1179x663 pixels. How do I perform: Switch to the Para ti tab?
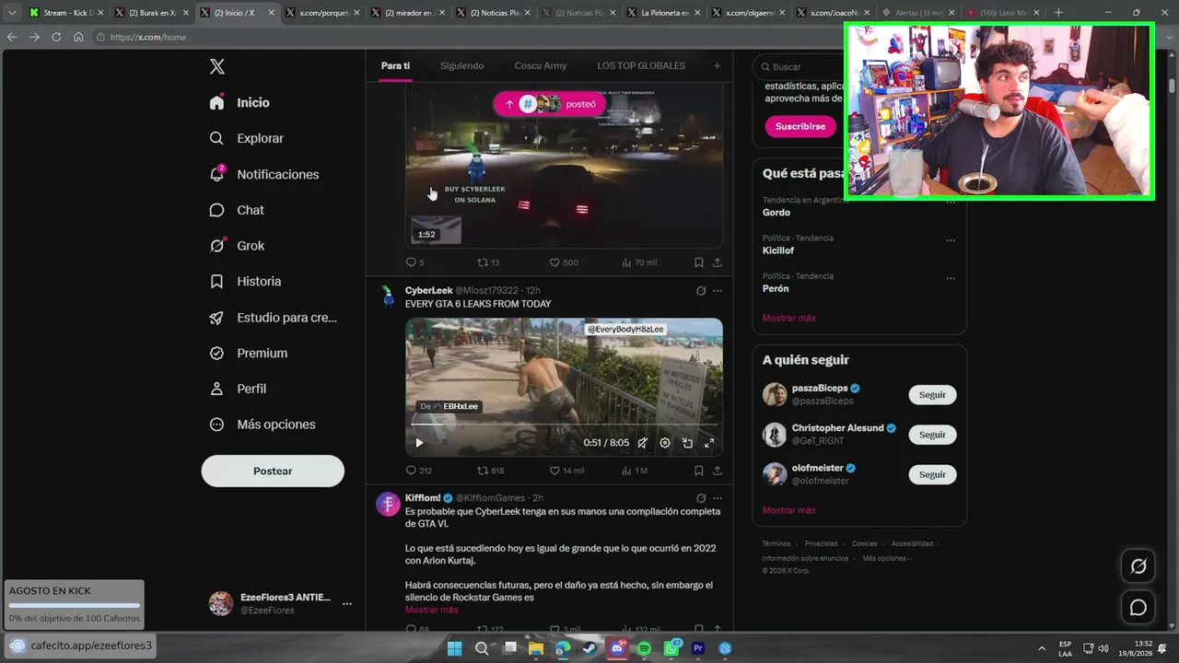click(396, 66)
